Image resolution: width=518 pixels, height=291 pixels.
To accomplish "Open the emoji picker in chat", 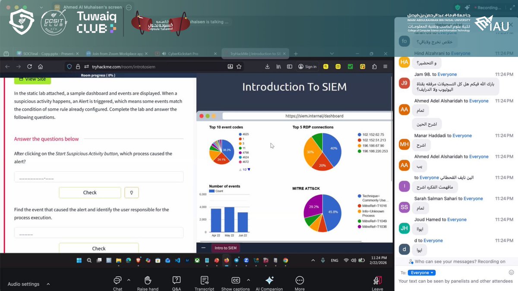I will [x=511, y=272].
